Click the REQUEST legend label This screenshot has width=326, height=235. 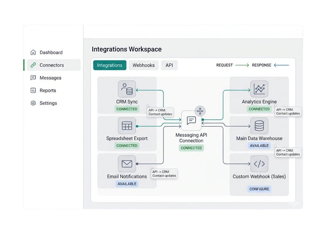224,65
